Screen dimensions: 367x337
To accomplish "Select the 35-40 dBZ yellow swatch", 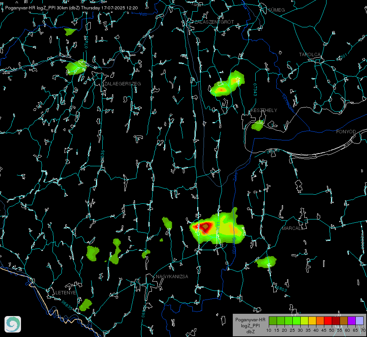I will [x=312, y=321].
